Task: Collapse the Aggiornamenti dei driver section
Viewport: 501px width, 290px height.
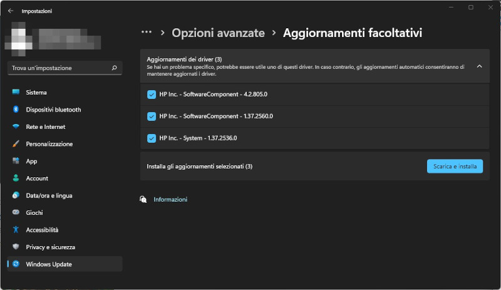Action: (x=479, y=66)
